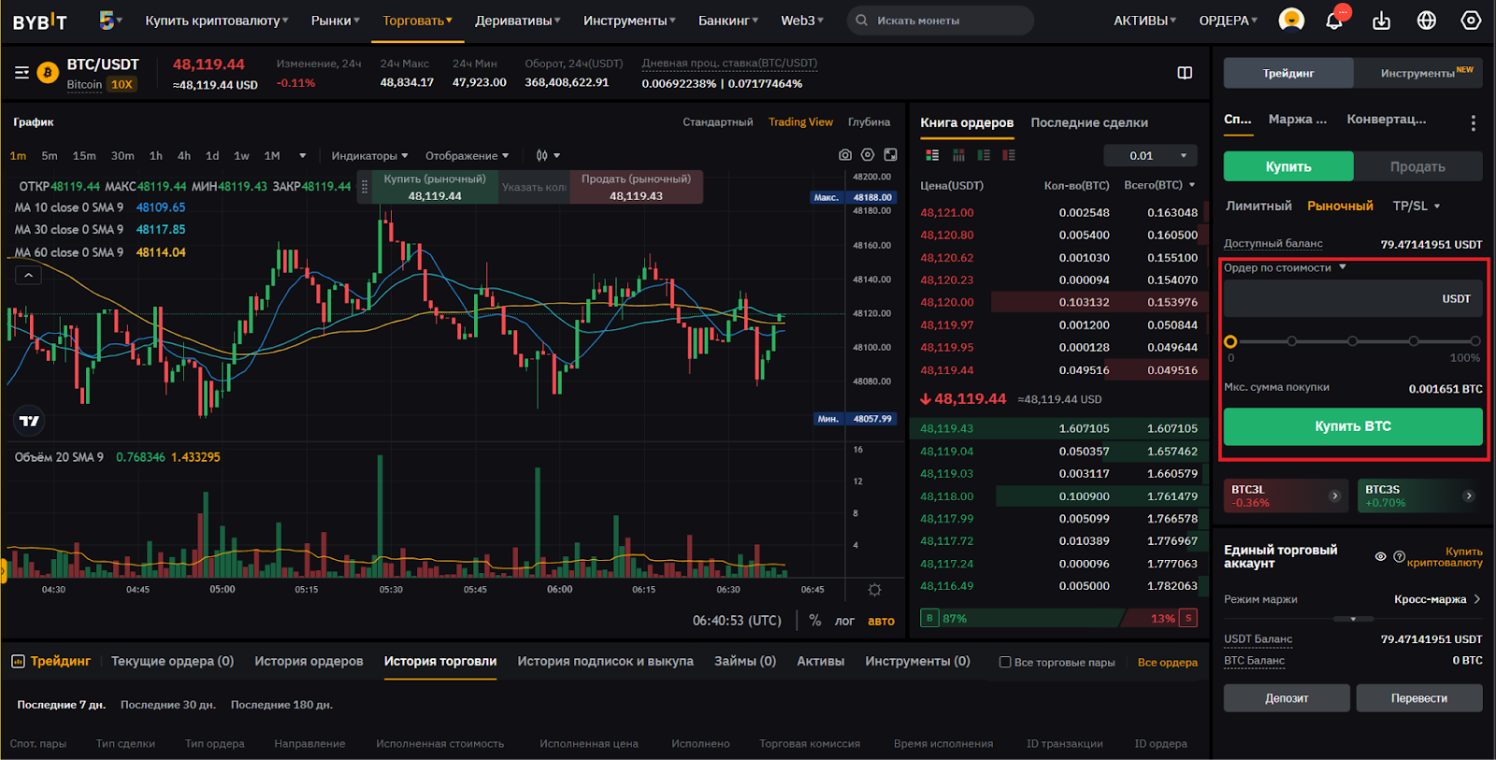Show both bids and asks order book view
Image resolution: width=1496 pixels, height=760 pixels.
[x=932, y=155]
